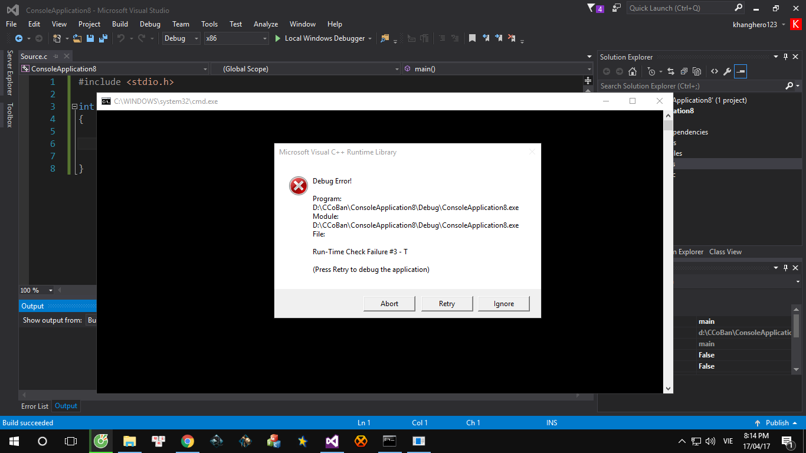The image size is (806, 453).
Task: Click the View Code icon in Solution Explorer
Action: pyautogui.click(x=714, y=71)
